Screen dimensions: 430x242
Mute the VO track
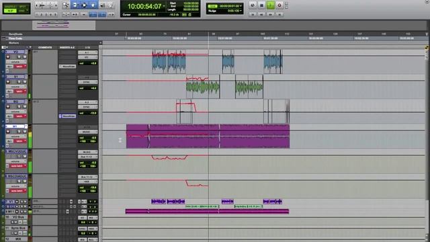(x=25, y=56)
